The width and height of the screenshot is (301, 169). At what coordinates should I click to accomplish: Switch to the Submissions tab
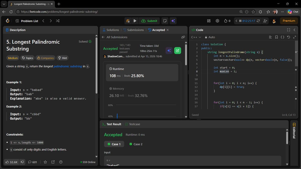133,30
